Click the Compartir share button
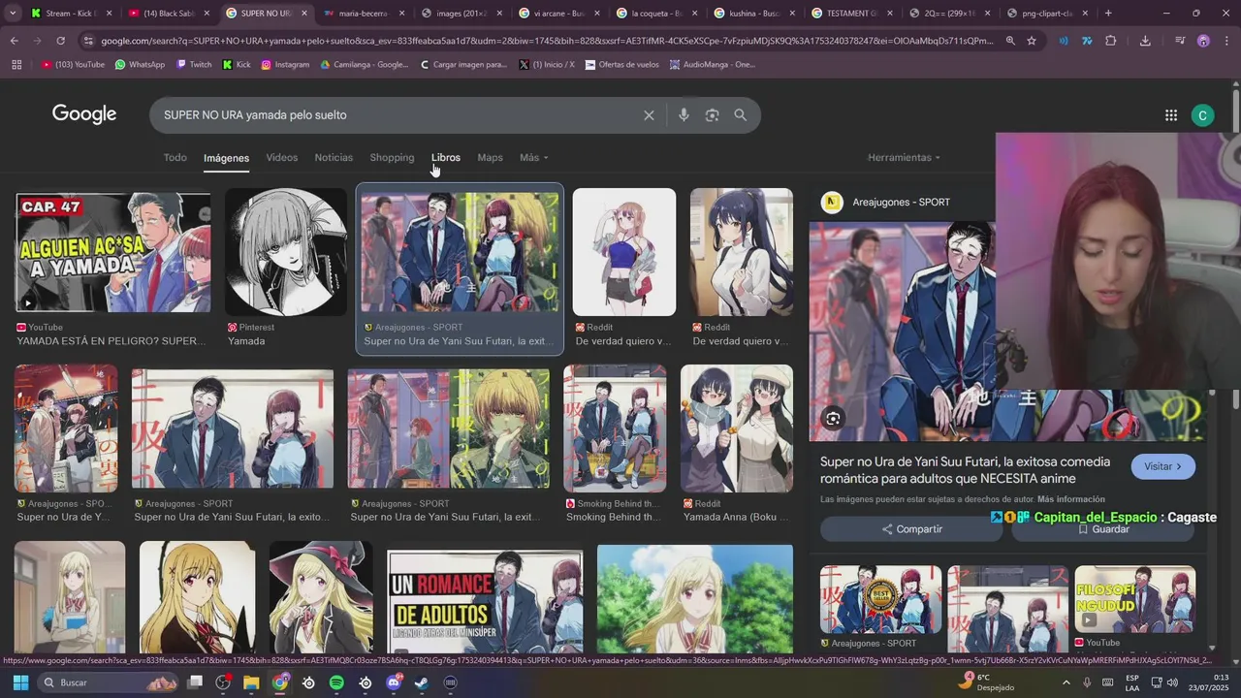 pyautogui.click(x=911, y=529)
